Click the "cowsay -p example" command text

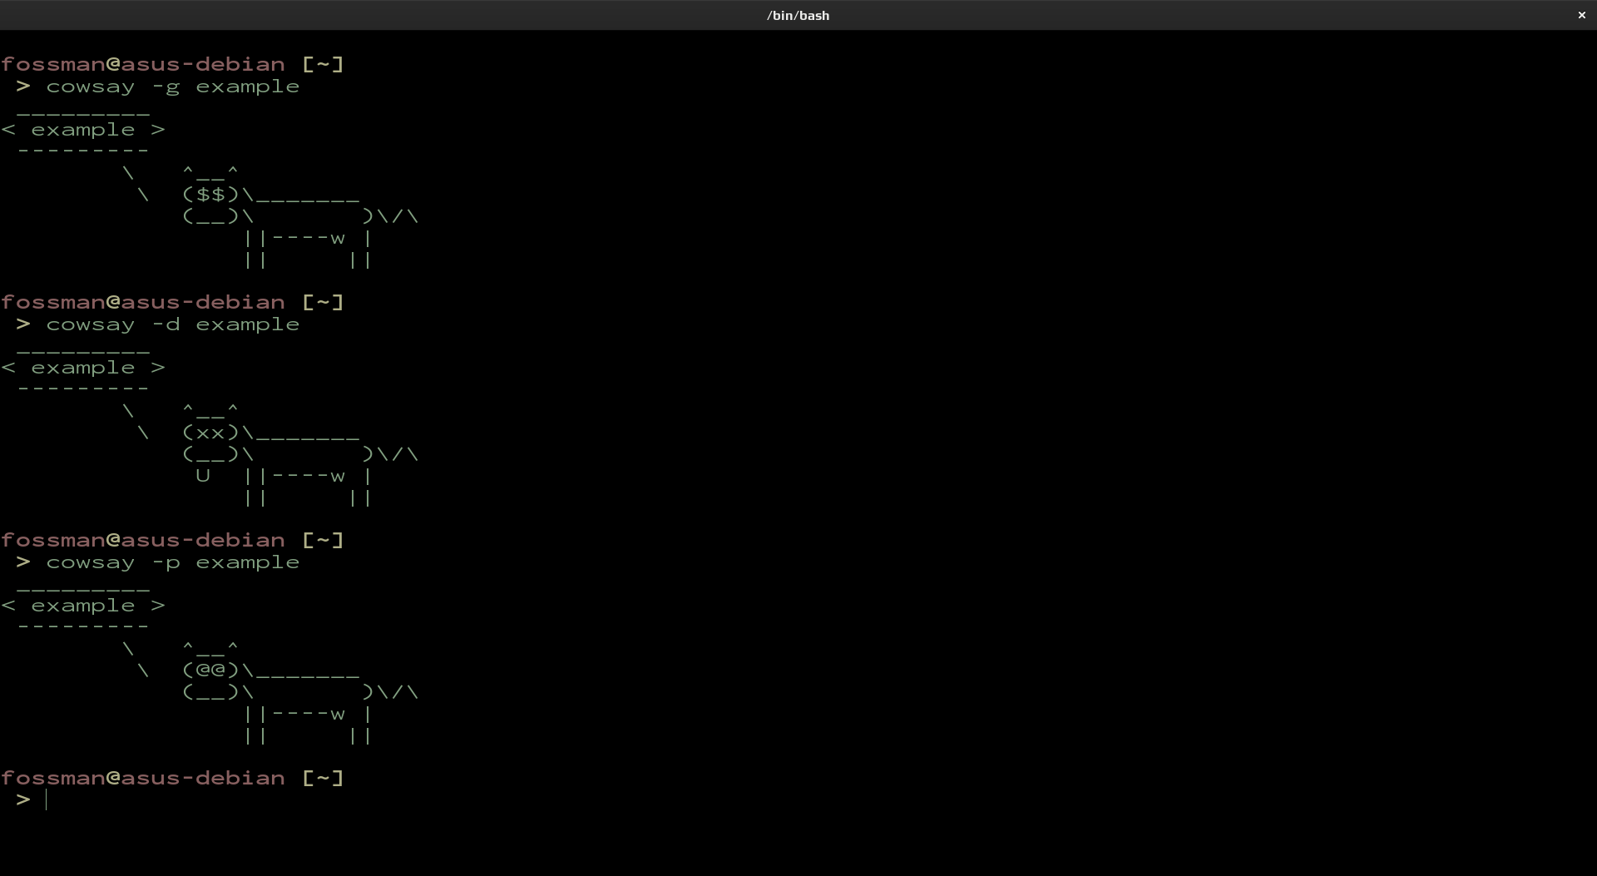[172, 562]
